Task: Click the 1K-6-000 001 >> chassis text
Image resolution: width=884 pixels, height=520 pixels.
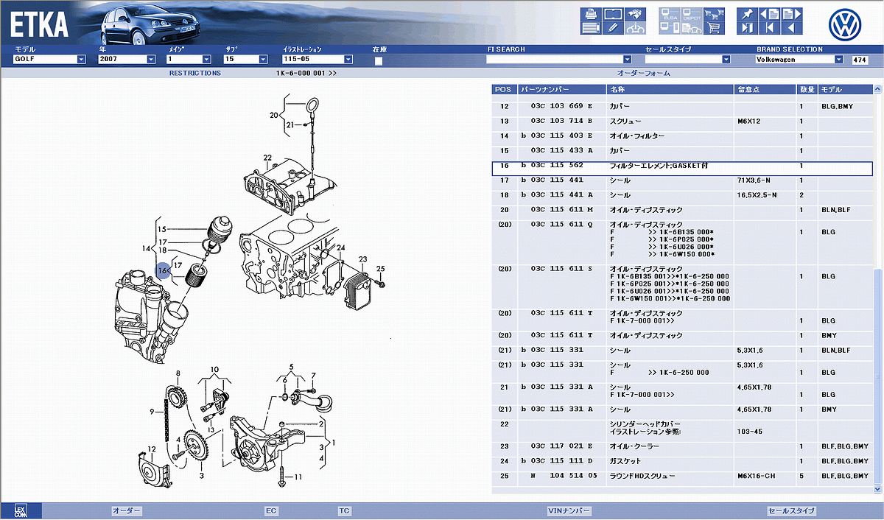Action: 306,74
